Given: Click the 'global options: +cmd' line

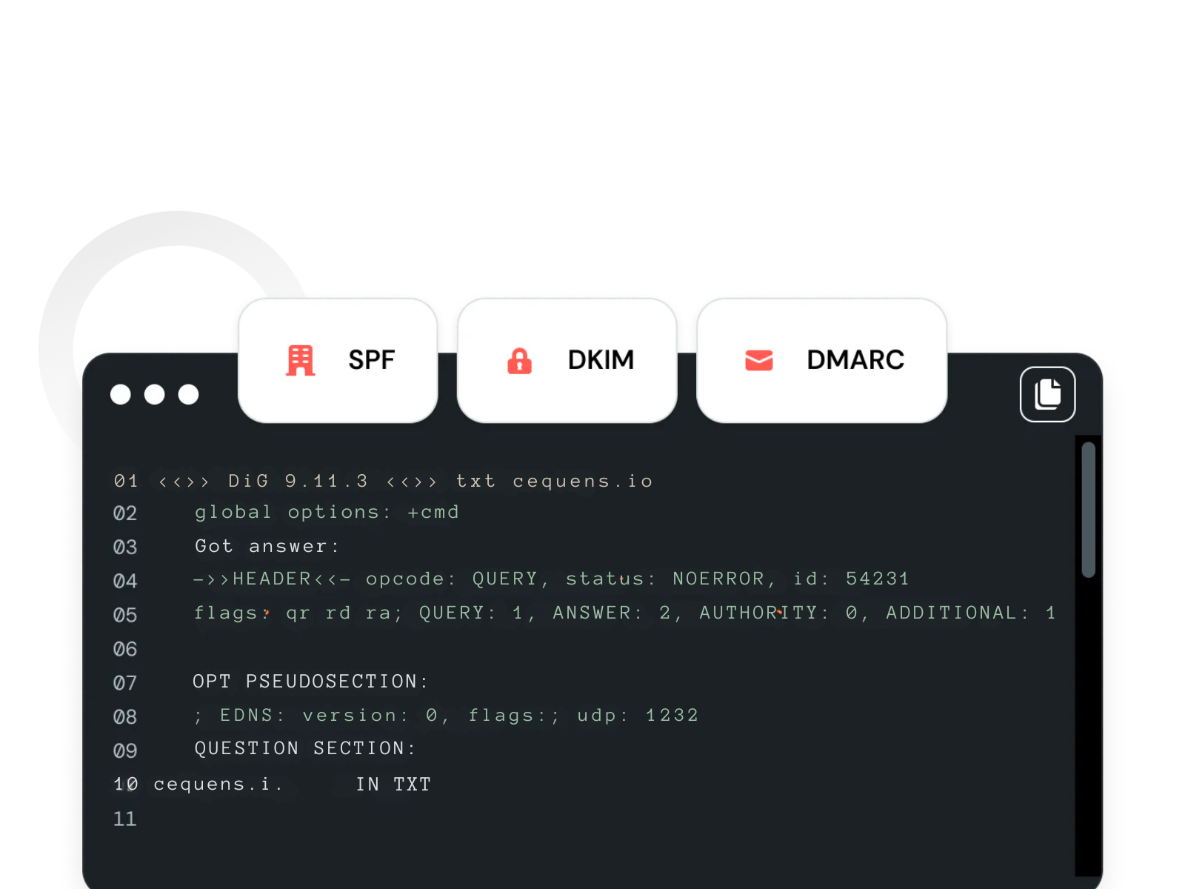Looking at the screenshot, I should (x=327, y=513).
